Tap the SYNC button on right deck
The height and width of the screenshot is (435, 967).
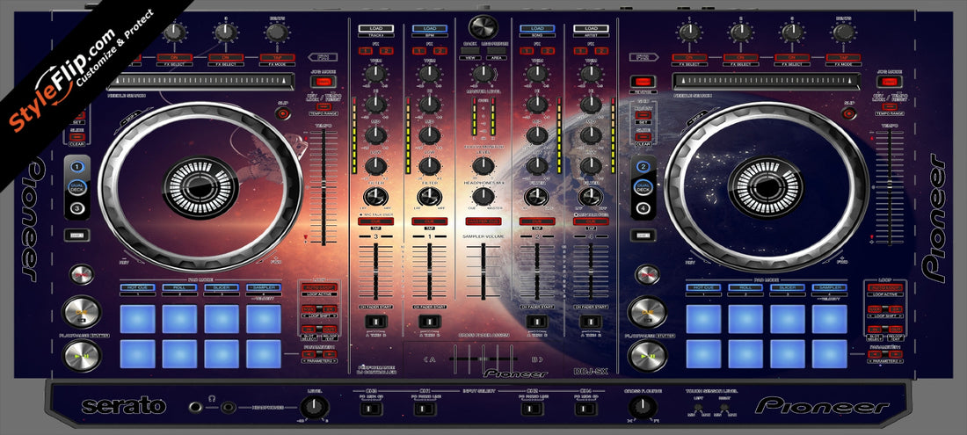[647, 274]
